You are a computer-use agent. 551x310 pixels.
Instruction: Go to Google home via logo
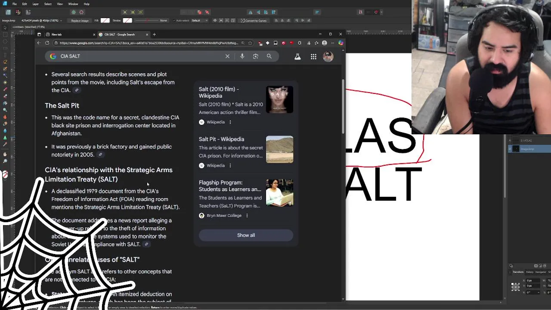coord(53,56)
